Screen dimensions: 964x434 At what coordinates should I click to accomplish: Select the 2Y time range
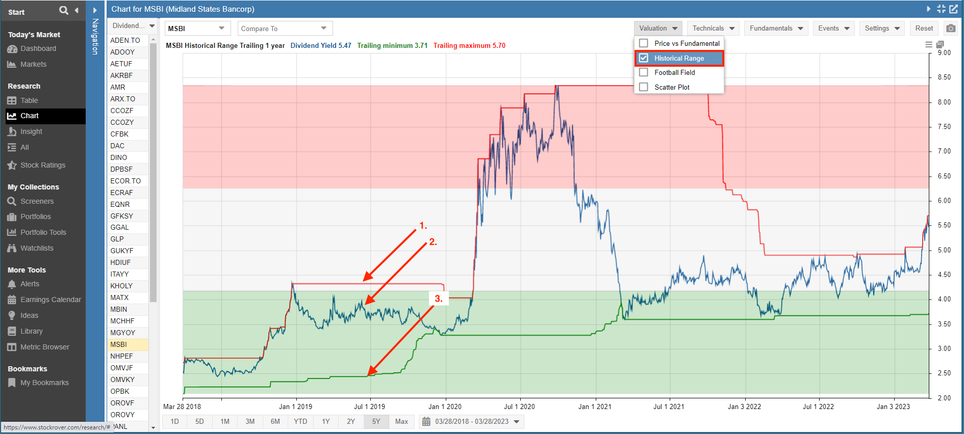[x=351, y=421]
